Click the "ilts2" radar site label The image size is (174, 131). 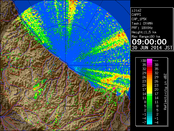click(136, 10)
